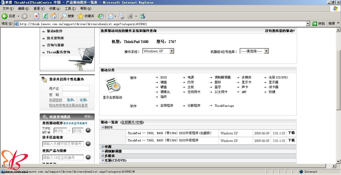Collapse the BIOS driver section
The height and width of the screenshot is (175, 341).
(102, 127)
